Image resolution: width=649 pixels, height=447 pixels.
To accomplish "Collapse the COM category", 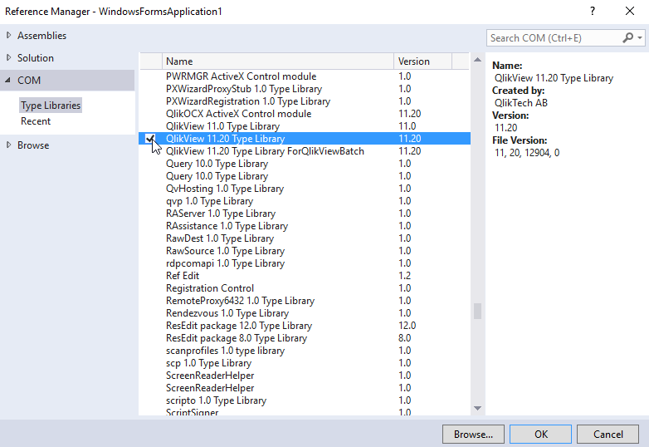I will pyautogui.click(x=7, y=81).
